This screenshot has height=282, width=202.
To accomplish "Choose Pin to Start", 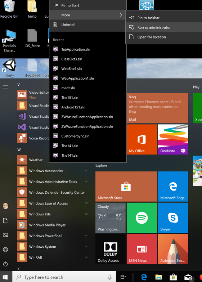I will pos(88,5).
